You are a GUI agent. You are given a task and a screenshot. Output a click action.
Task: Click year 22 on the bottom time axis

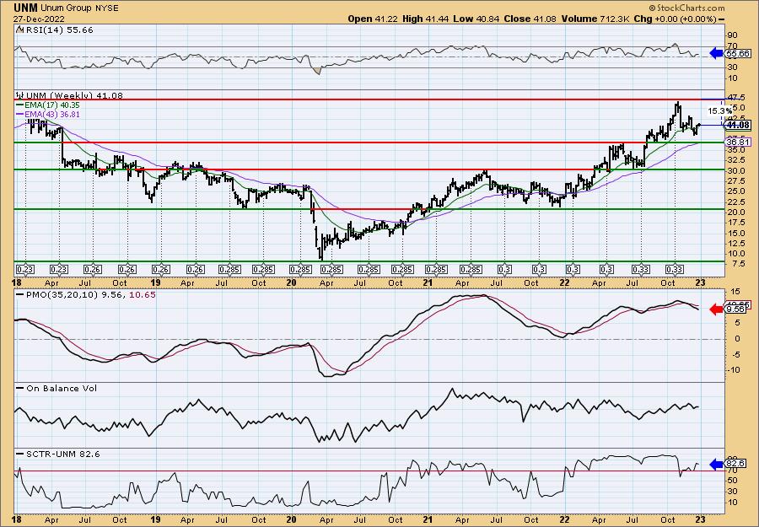[564, 519]
